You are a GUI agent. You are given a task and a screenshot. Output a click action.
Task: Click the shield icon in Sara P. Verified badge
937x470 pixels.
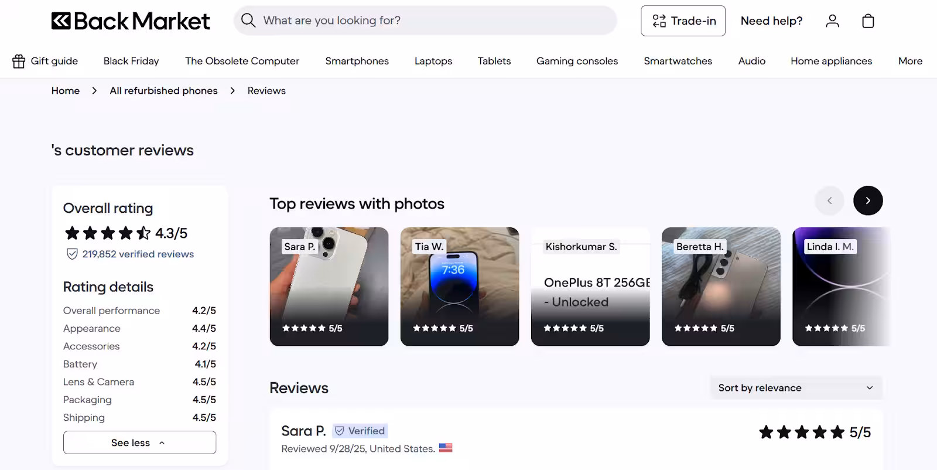coord(340,431)
